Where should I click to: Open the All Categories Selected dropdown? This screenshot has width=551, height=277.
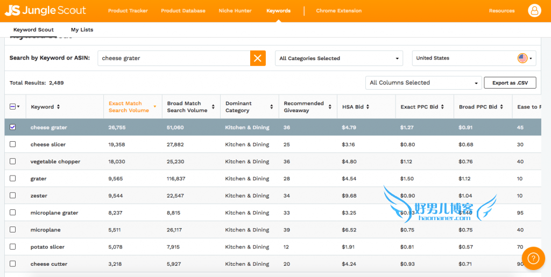[339, 58]
